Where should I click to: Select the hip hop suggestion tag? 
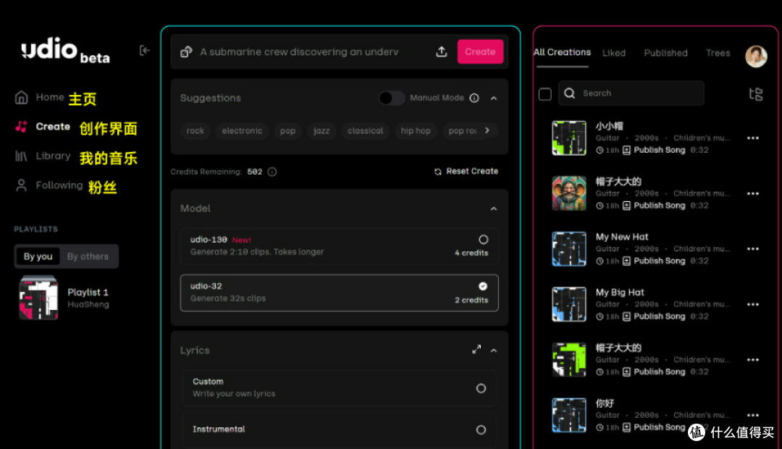[416, 130]
